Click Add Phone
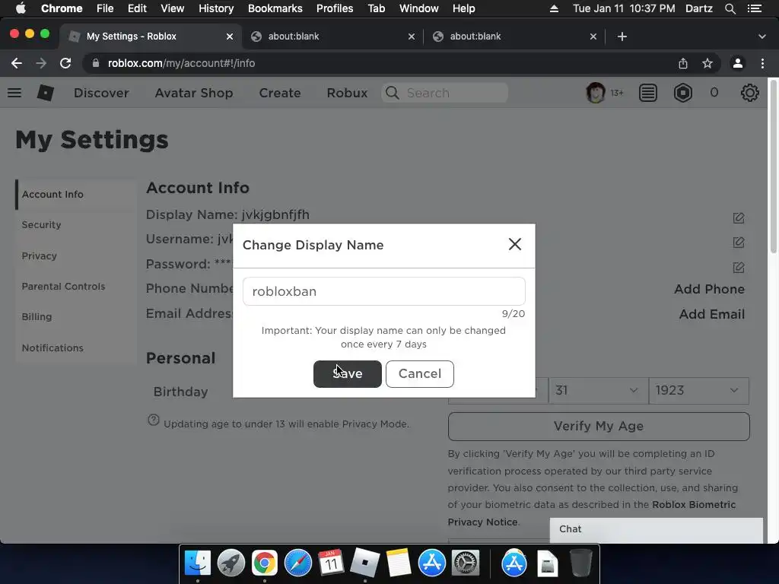The width and height of the screenshot is (779, 584). pyautogui.click(x=709, y=289)
